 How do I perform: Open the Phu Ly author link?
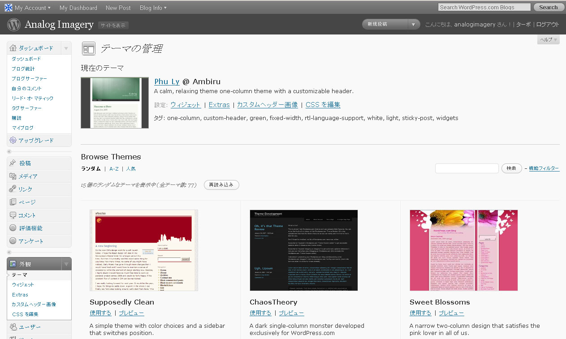click(167, 82)
